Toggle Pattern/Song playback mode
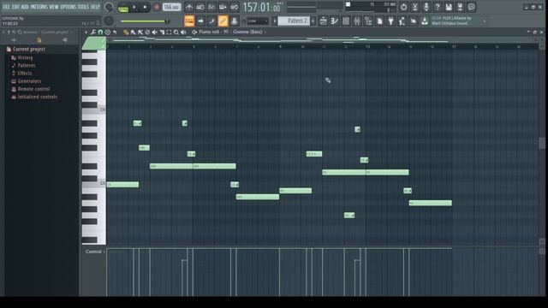 click(x=122, y=8)
